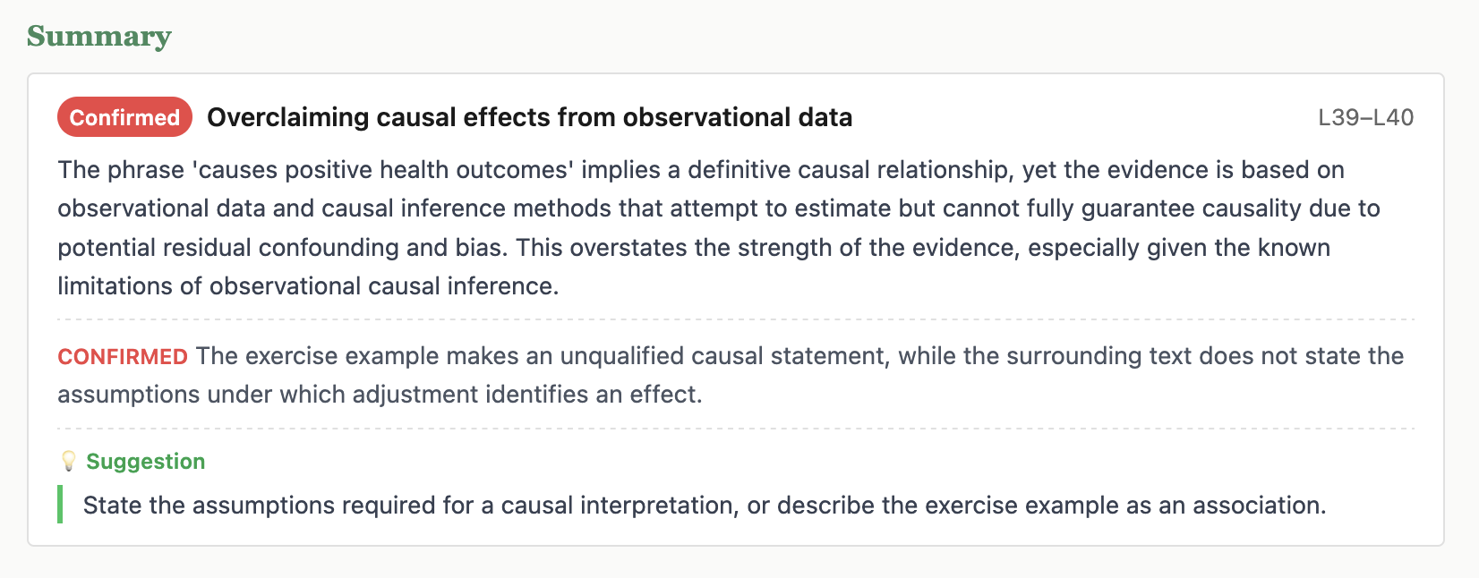Image resolution: width=1479 pixels, height=578 pixels.
Task: Click the red CONFIRMED verification label
Action: tap(123, 356)
